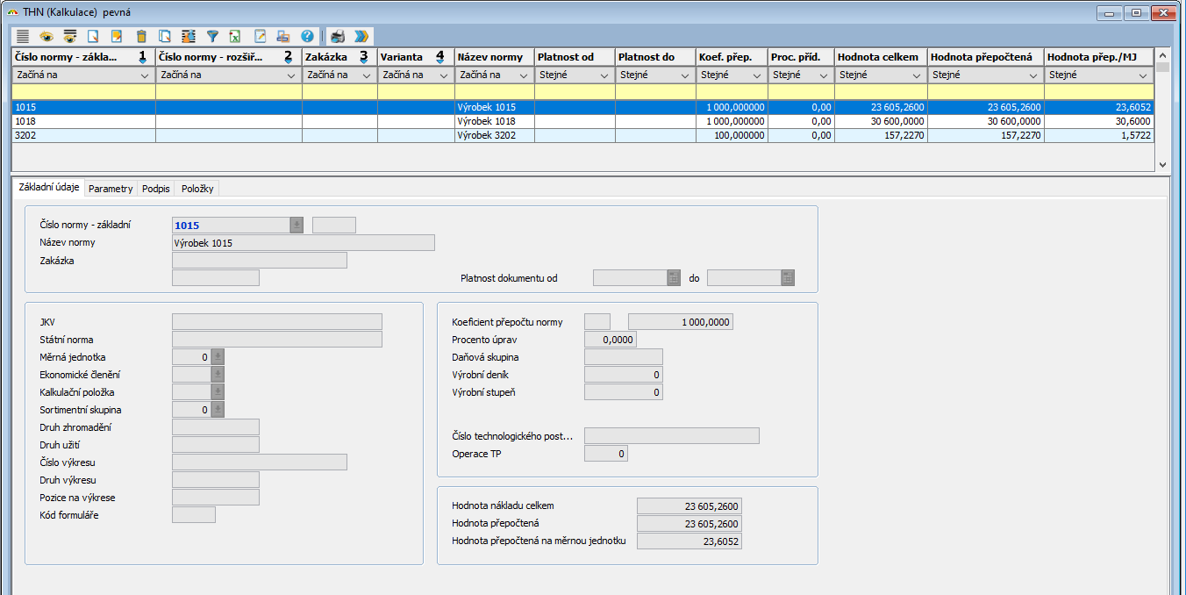Click the funnel filter icon in toolbar
The image size is (1186, 595).
[x=212, y=37]
